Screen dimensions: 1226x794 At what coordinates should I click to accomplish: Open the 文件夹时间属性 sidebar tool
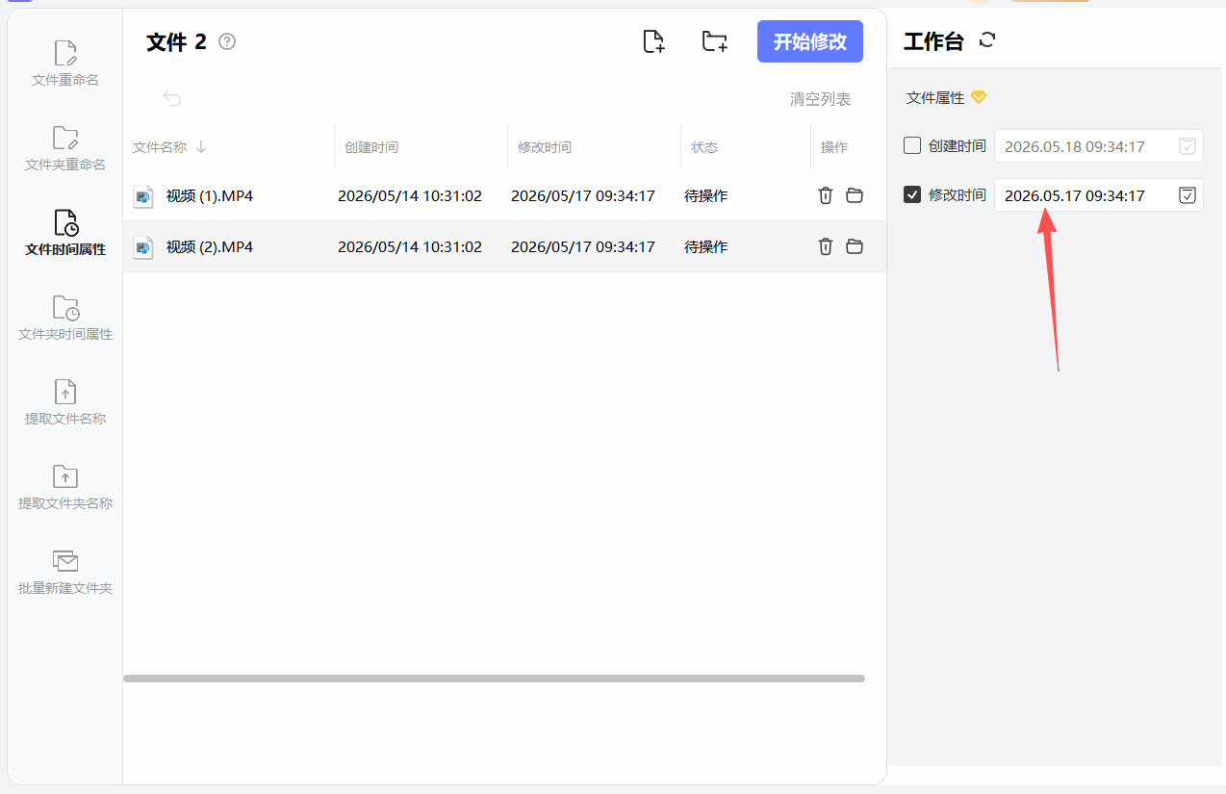click(65, 319)
